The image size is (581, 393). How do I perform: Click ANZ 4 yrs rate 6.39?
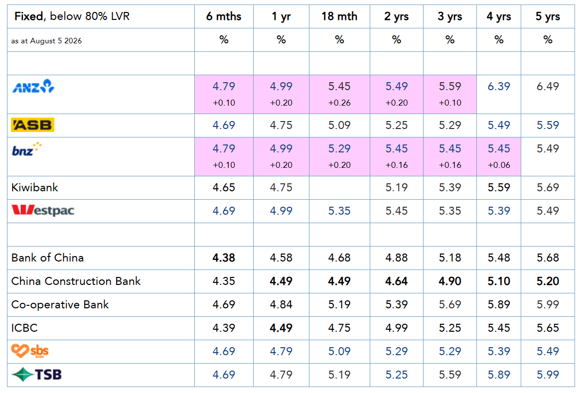click(499, 86)
